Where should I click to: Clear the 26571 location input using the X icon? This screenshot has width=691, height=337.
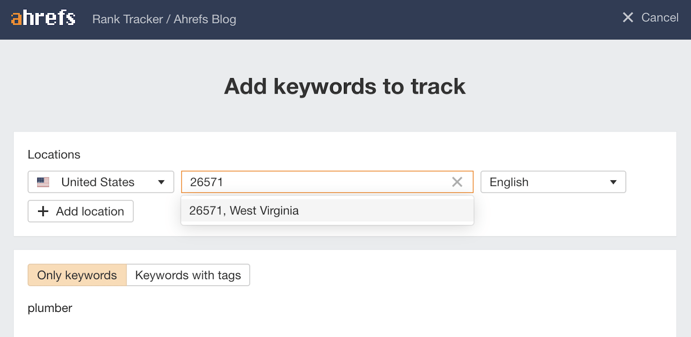pos(457,182)
